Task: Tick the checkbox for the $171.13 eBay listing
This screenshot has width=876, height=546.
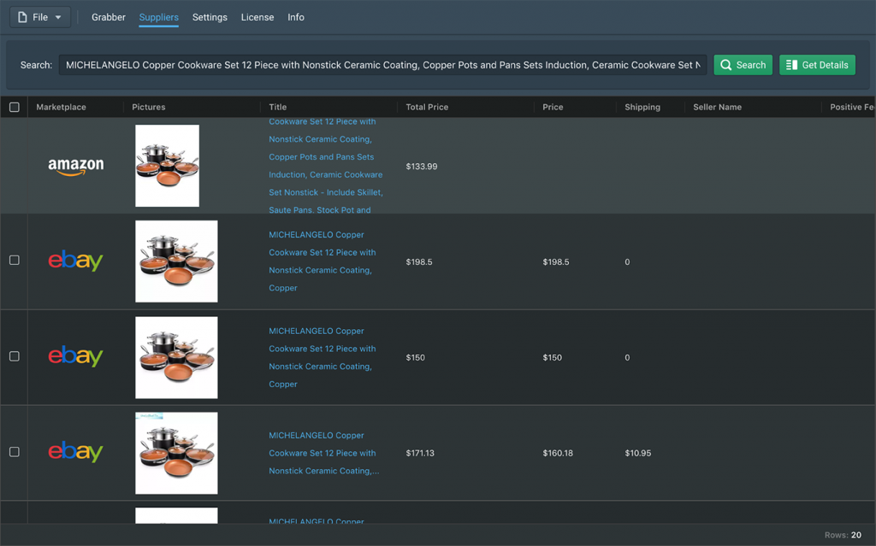Action: (x=15, y=451)
